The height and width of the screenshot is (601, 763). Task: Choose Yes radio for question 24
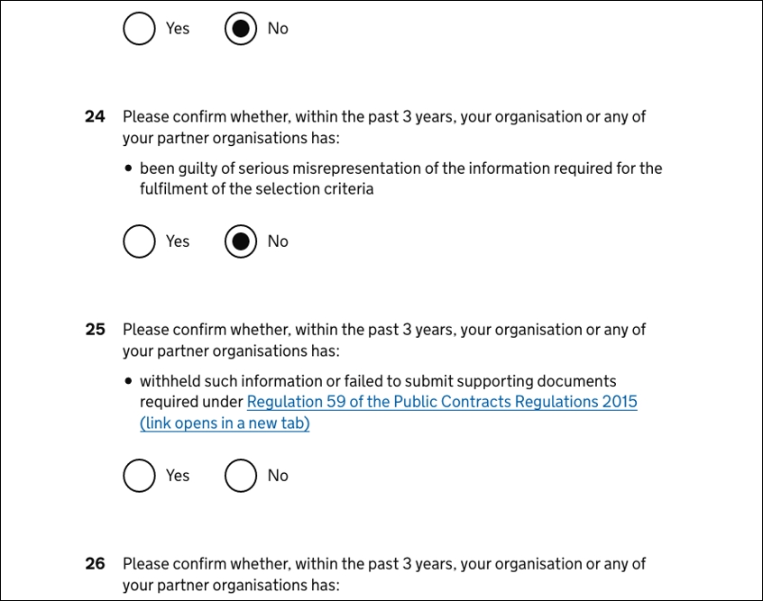[139, 241]
